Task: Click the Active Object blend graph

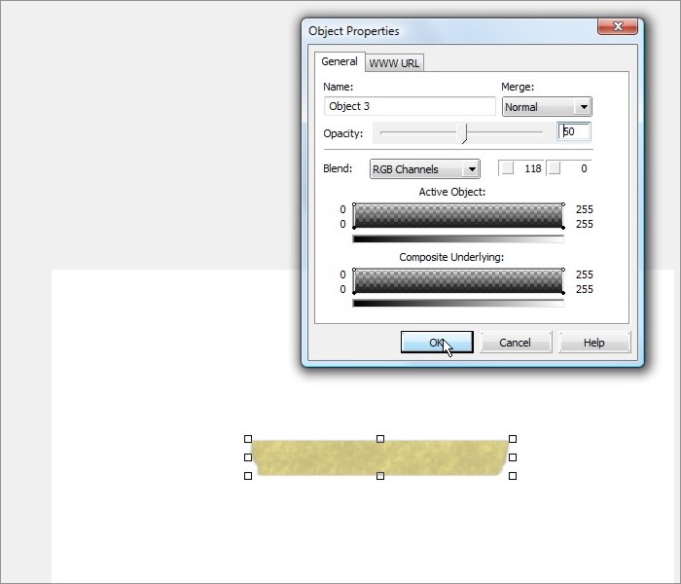Action: (x=457, y=216)
